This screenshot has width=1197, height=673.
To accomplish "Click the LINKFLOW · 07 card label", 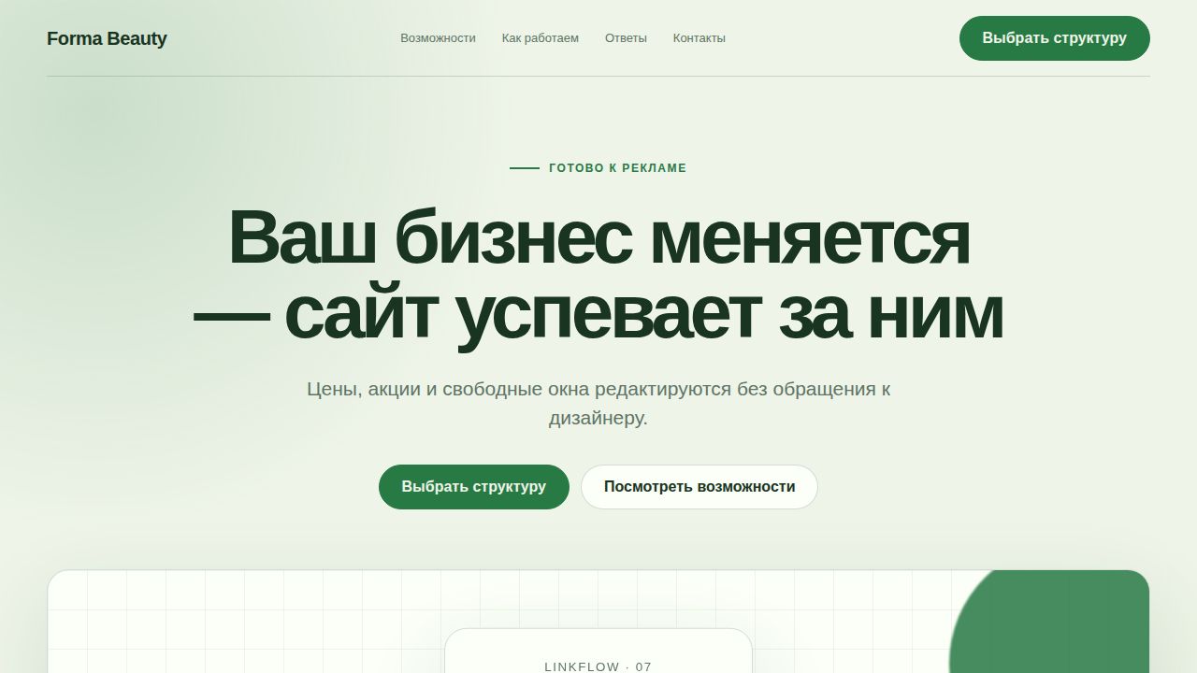I will point(598,666).
